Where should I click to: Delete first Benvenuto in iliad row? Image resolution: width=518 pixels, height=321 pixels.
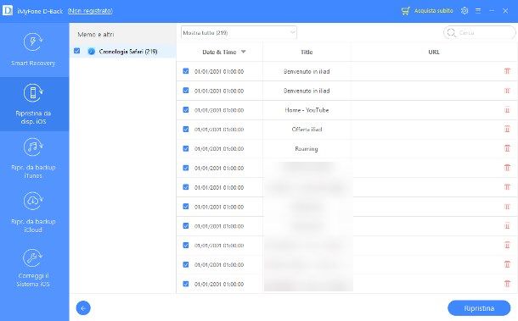[507, 71]
